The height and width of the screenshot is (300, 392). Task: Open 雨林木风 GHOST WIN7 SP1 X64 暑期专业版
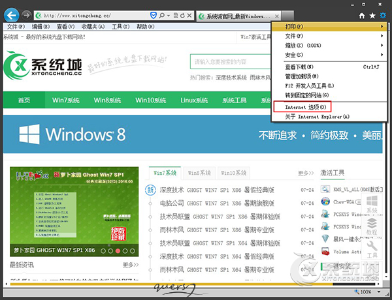217,269
